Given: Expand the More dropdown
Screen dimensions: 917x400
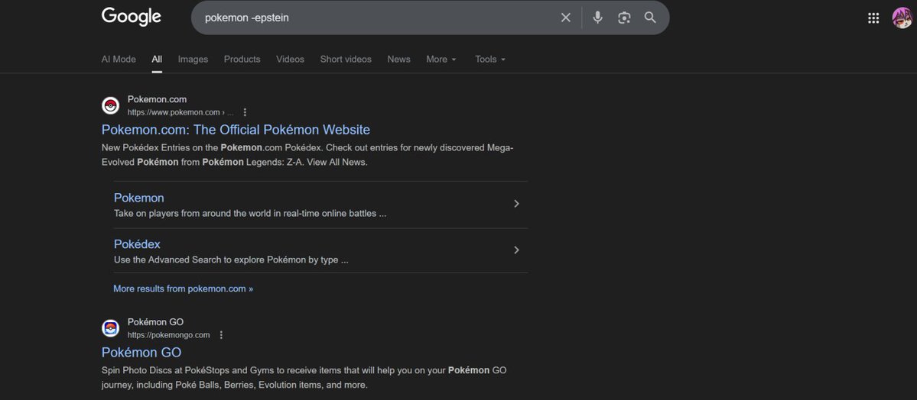Looking at the screenshot, I should (x=441, y=59).
